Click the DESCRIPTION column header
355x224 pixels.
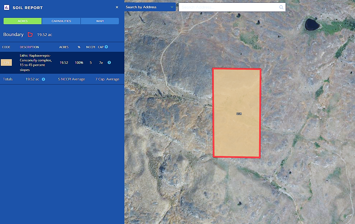point(29,47)
